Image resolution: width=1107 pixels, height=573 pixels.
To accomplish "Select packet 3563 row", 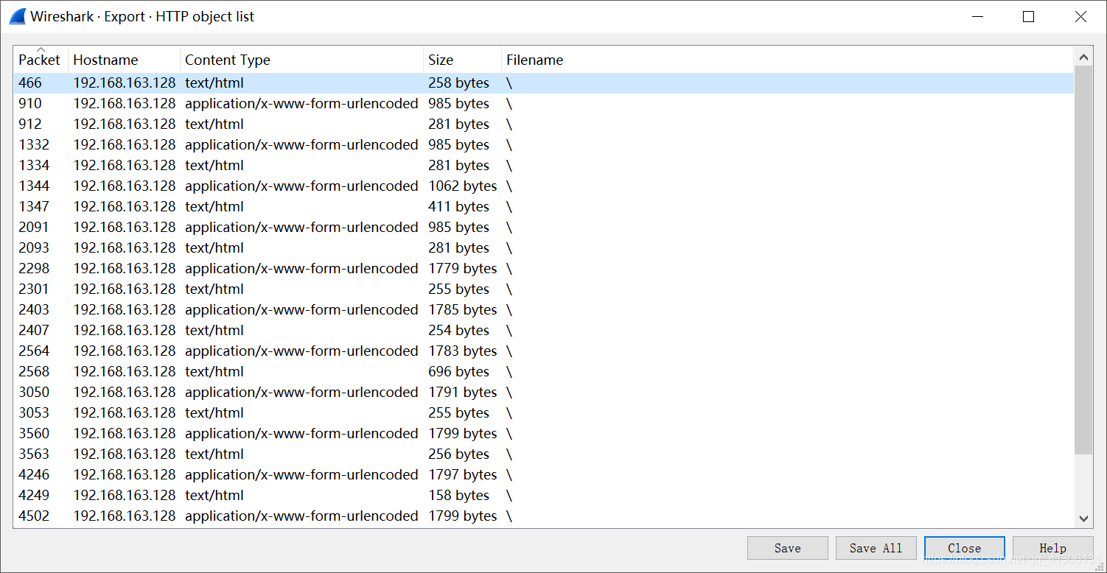I will [x=544, y=454].
